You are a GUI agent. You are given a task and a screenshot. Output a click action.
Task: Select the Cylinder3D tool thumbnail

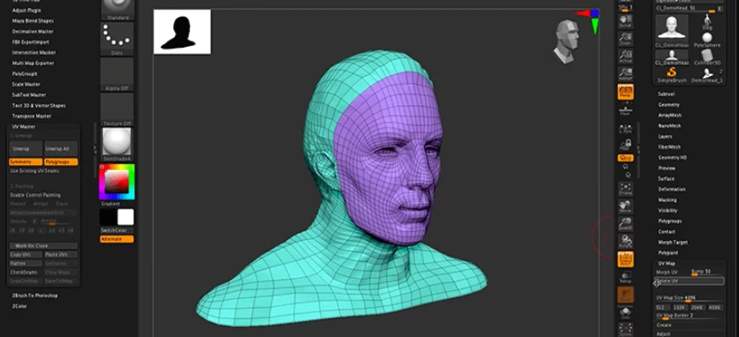(707, 57)
